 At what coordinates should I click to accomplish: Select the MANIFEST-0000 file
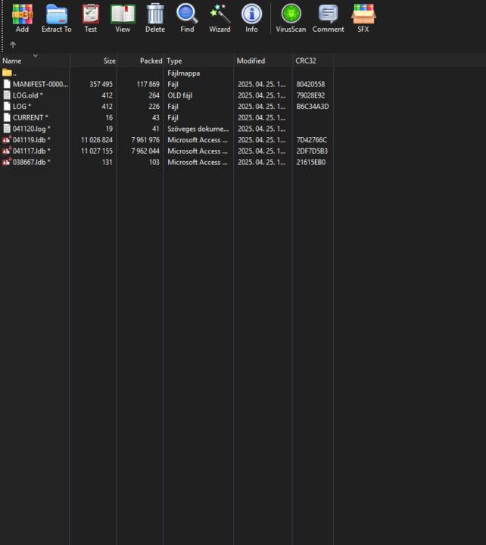click(x=39, y=84)
